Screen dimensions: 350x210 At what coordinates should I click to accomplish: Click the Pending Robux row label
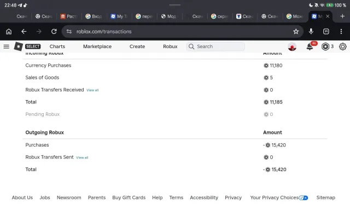43,114
